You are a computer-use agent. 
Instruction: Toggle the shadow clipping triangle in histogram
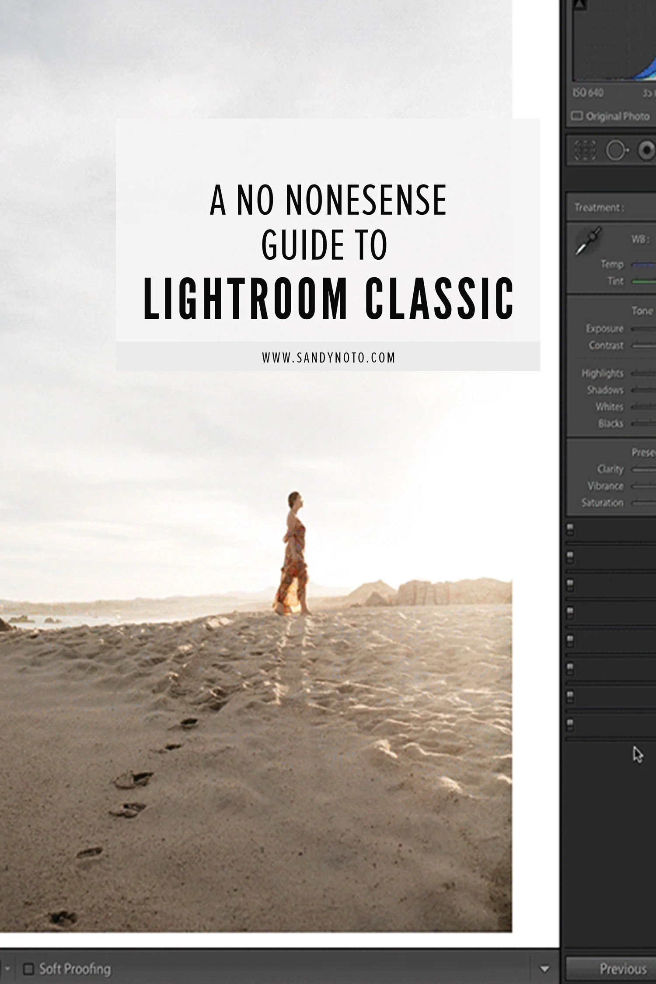[x=579, y=5]
